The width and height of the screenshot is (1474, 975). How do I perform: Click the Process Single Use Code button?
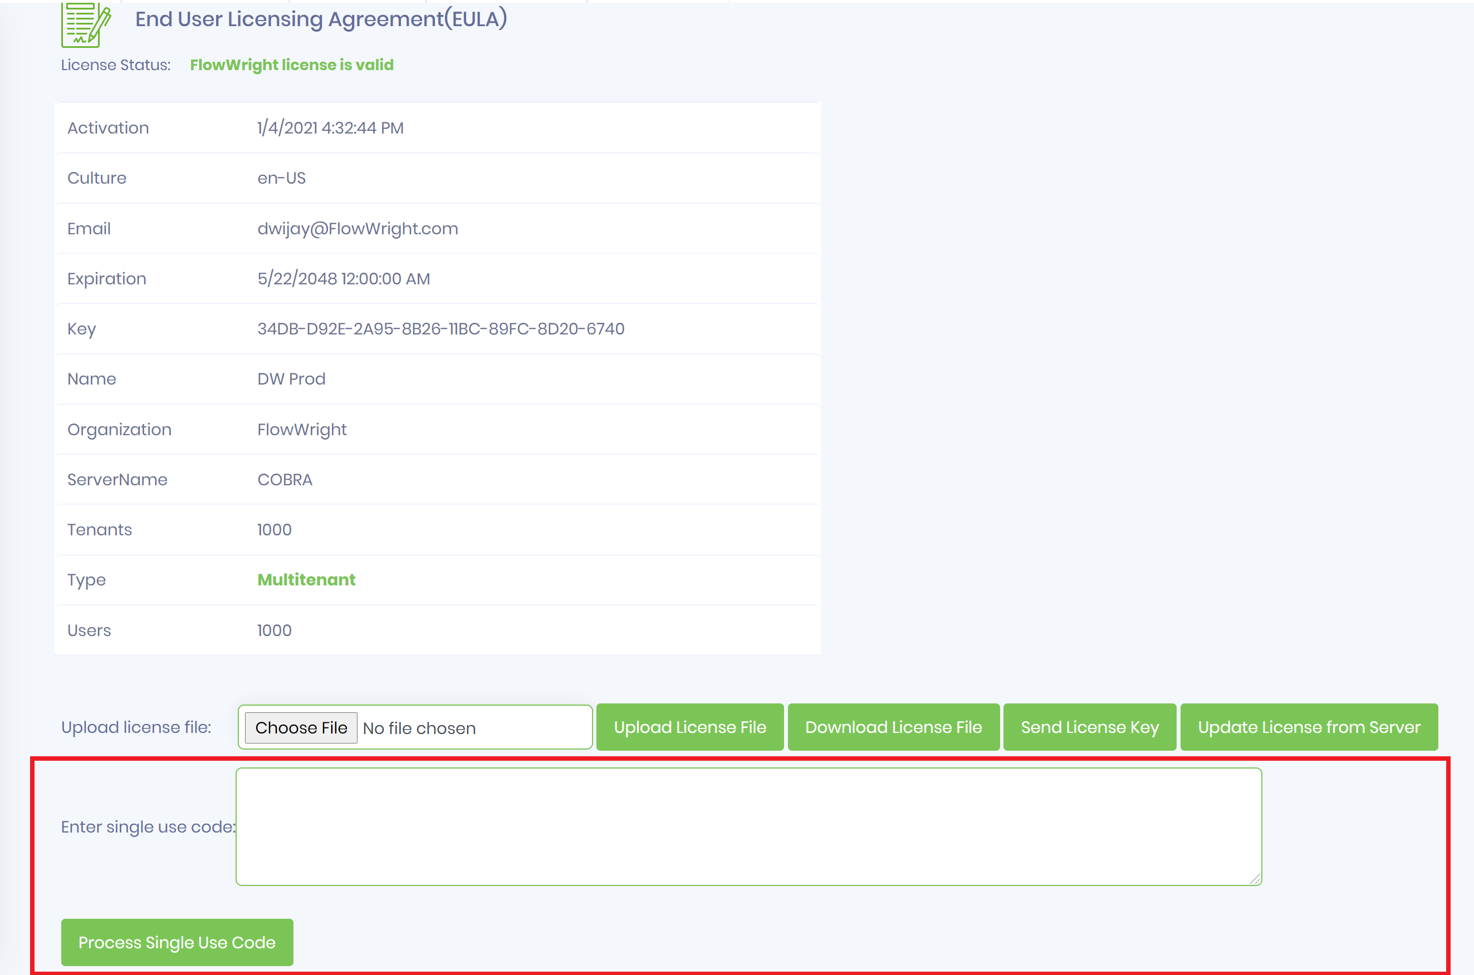pos(177,942)
